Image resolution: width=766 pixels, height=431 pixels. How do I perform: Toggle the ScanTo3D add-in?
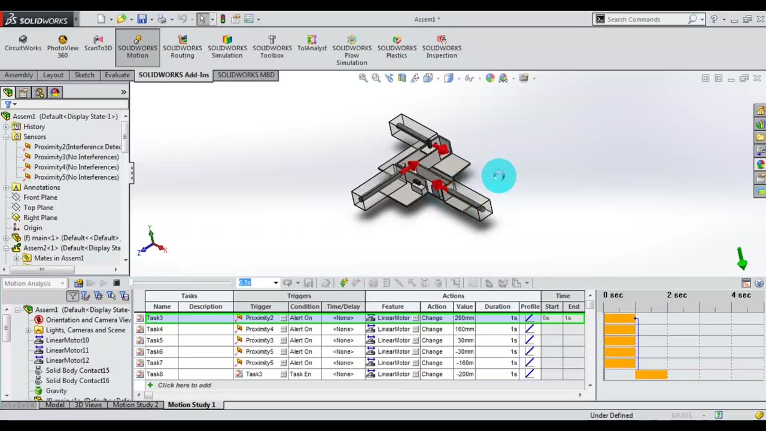point(98,43)
